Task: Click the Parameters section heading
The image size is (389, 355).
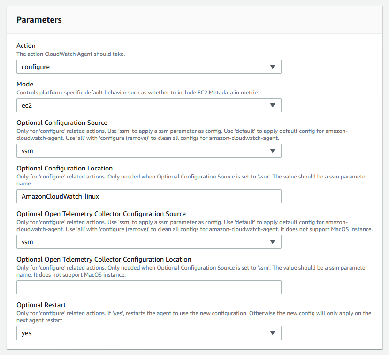Action: (39, 20)
